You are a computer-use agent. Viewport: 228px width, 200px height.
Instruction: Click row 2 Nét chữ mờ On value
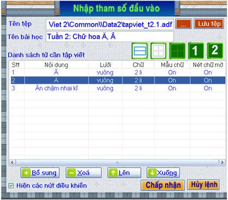pos(208,81)
